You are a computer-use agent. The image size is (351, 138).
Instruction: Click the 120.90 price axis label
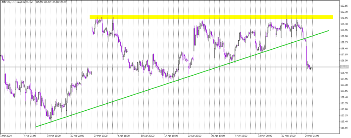(344, 109)
